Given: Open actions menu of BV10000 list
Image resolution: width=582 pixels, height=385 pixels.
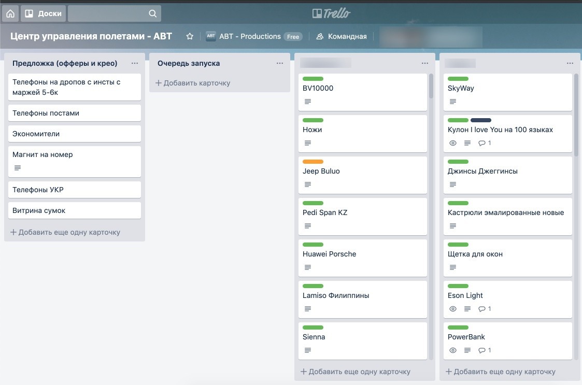Looking at the screenshot, I should (425, 63).
